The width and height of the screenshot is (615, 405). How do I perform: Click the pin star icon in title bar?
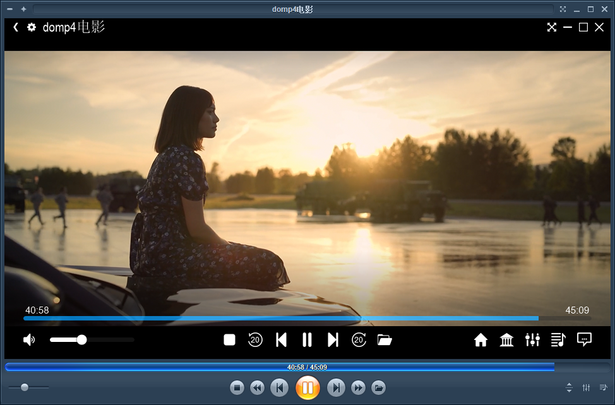23,9
